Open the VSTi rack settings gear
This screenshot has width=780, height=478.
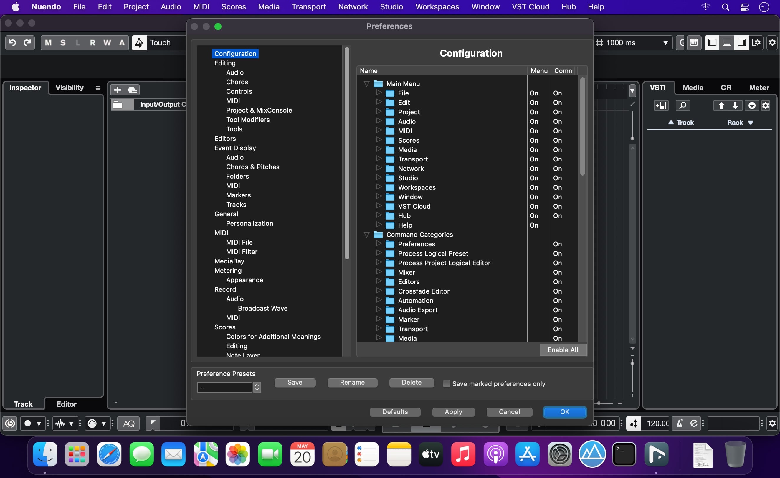[x=766, y=106]
